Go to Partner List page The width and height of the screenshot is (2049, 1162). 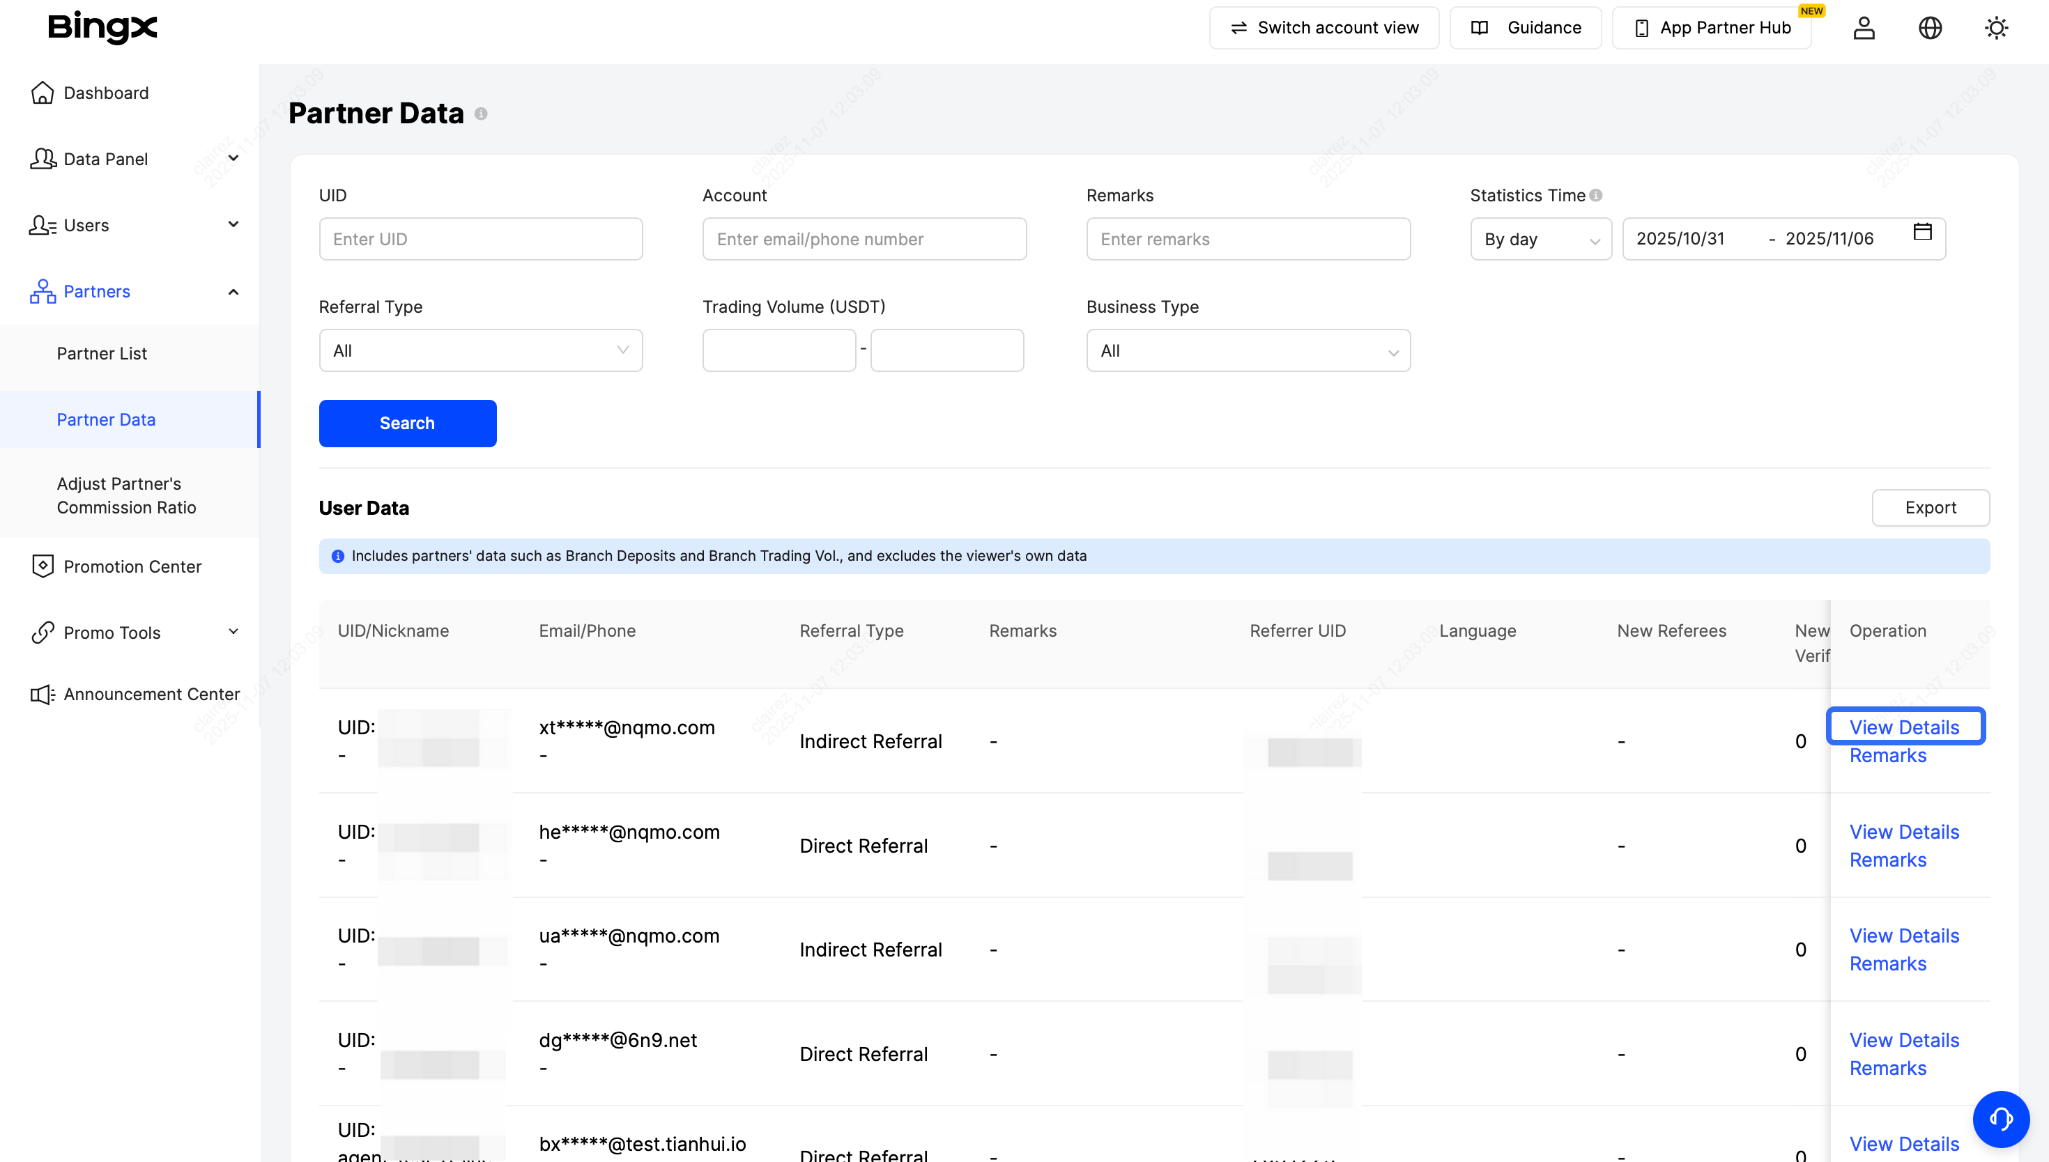101,354
